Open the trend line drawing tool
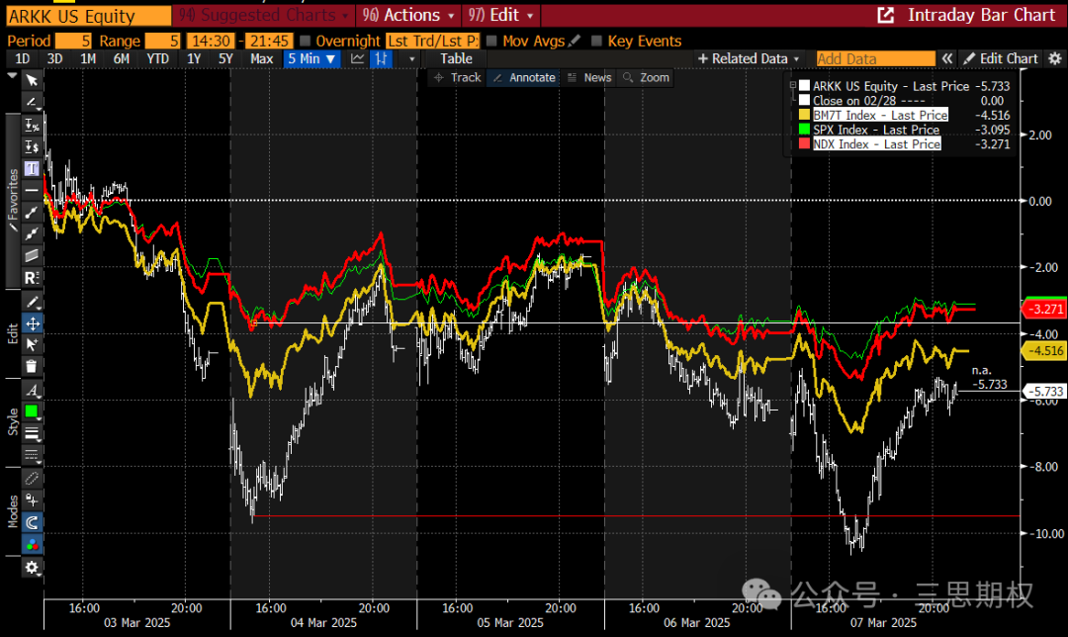 [32, 103]
